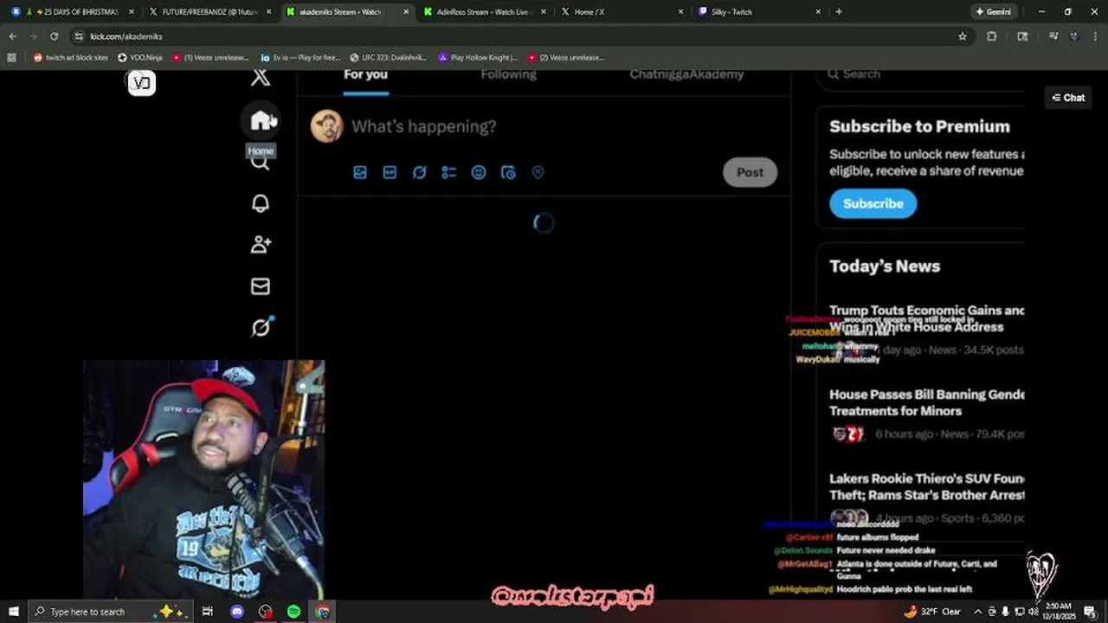The image size is (1108, 623).
Task: Open the Ev io bookmark
Action: pos(301,57)
